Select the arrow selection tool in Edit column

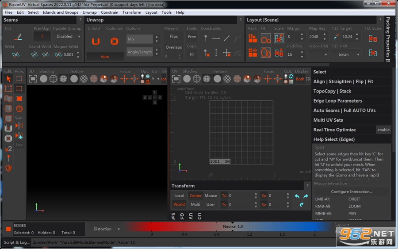tap(8, 79)
